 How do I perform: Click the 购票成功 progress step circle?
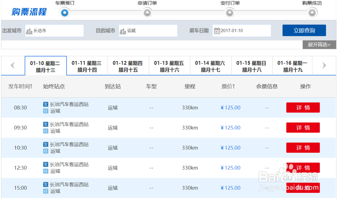click(312, 12)
